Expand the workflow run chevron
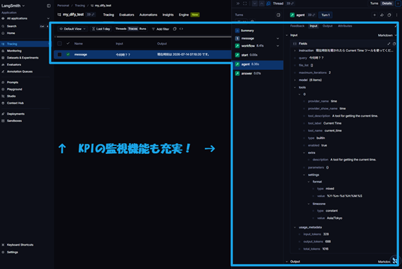The height and width of the screenshot is (269, 402). click(278, 46)
